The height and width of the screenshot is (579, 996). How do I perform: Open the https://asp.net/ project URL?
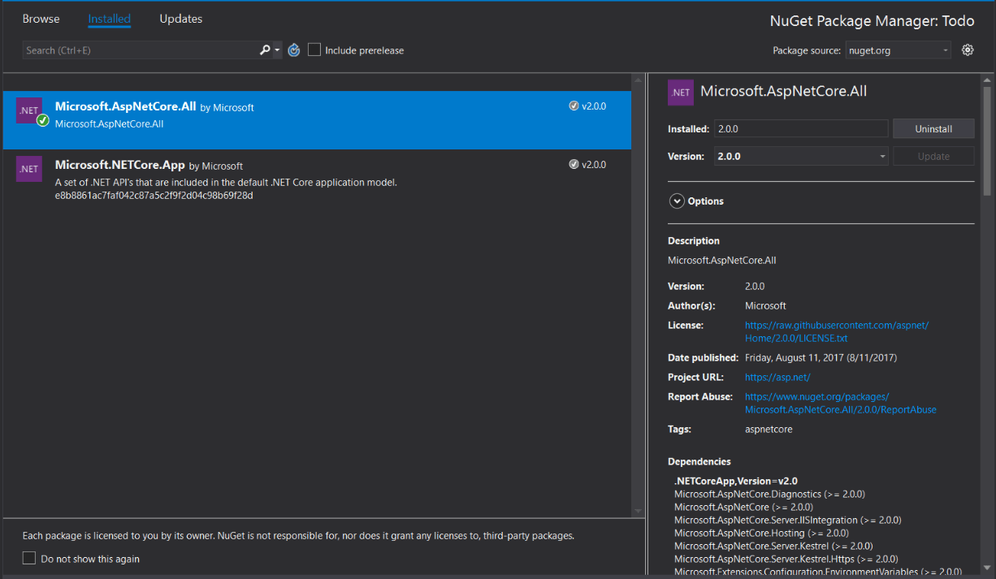click(x=777, y=378)
